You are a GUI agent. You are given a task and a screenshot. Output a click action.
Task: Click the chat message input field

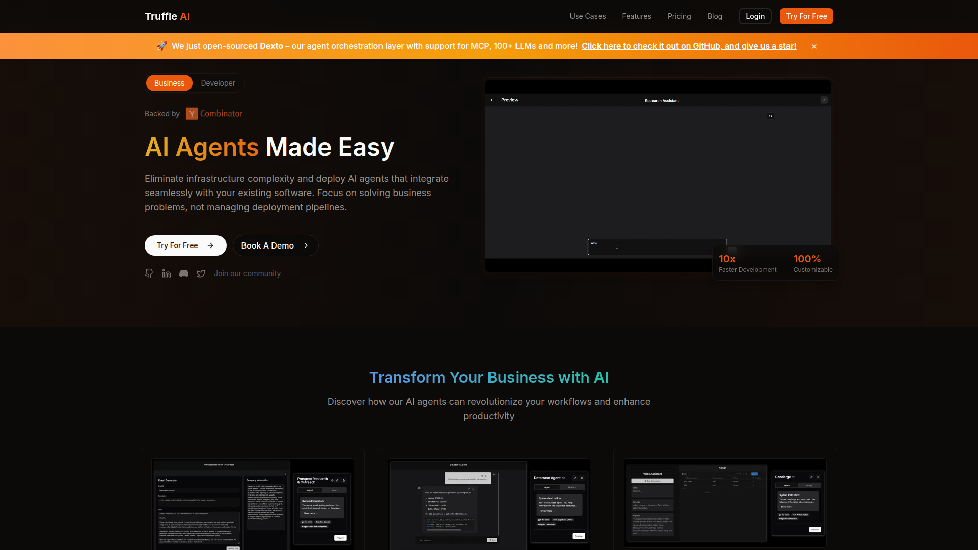pos(657,247)
